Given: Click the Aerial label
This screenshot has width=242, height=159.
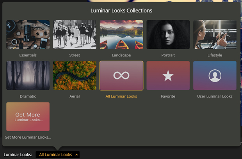Looking at the screenshot, I should [x=75, y=96].
